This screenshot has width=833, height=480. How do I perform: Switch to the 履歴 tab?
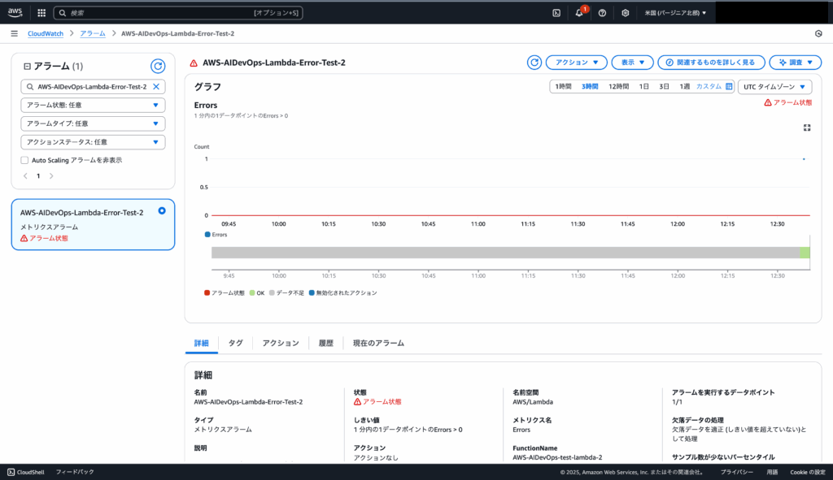[325, 344]
